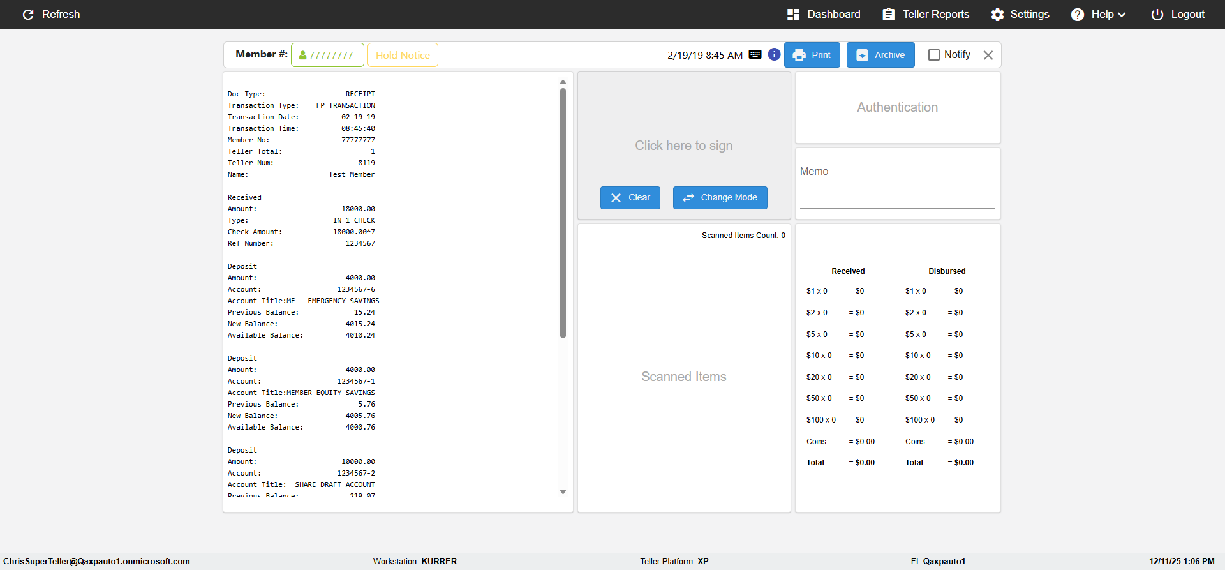Clear the signature pad
1225x570 pixels.
[630, 198]
